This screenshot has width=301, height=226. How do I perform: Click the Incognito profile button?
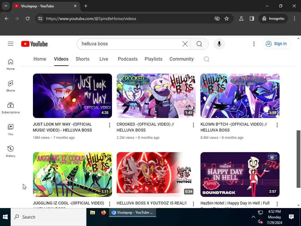point(273,19)
